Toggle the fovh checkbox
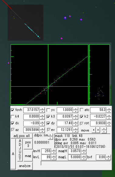Image resolution: width=115 pixels, height=177 pixels. point(12,110)
